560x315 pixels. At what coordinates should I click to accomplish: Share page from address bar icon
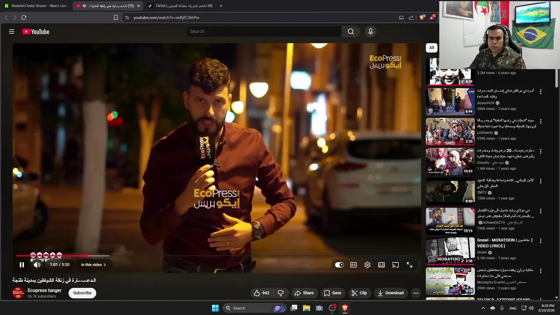click(411, 17)
